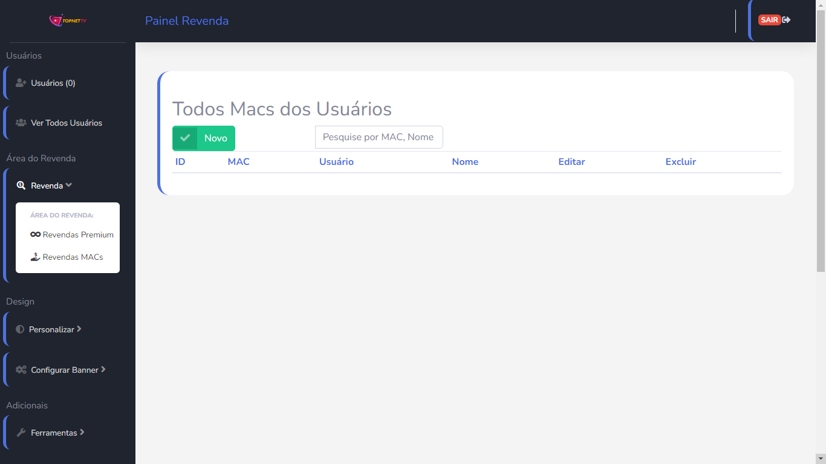Click the Adicionais section label
This screenshot has width=826, height=464.
tap(27, 405)
